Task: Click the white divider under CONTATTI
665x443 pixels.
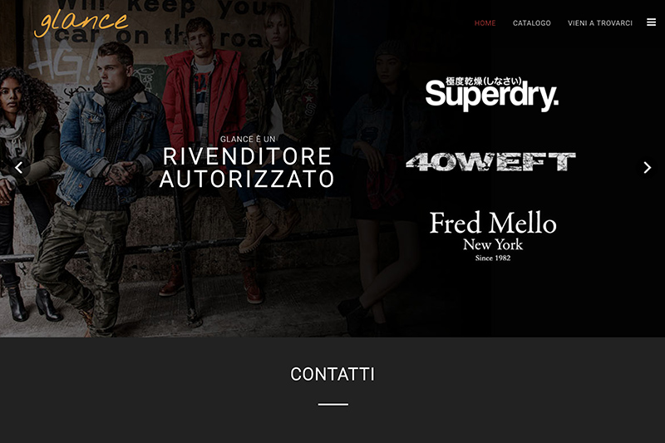Action: pyautogui.click(x=333, y=405)
